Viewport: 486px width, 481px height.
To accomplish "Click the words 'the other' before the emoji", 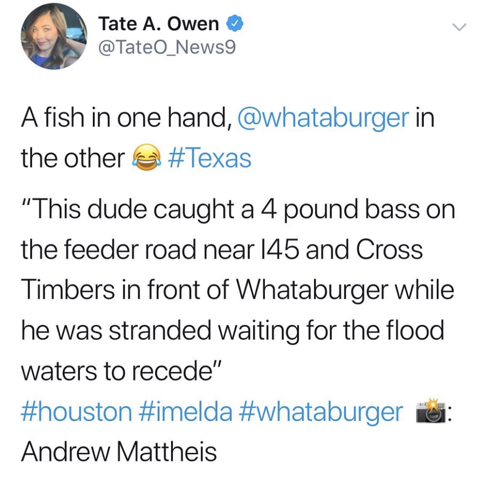I will click(73, 158).
